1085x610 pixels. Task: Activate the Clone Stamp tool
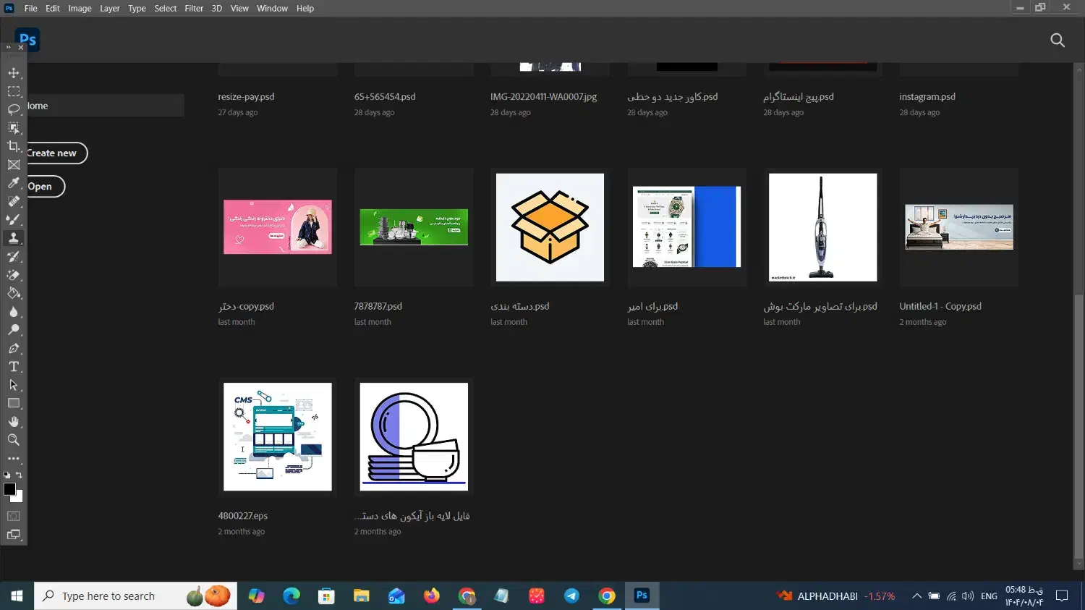tap(14, 238)
